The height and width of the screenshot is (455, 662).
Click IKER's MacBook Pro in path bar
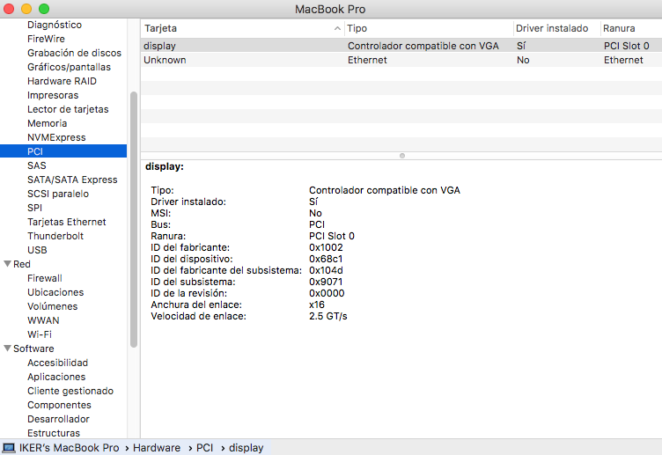point(70,447)
